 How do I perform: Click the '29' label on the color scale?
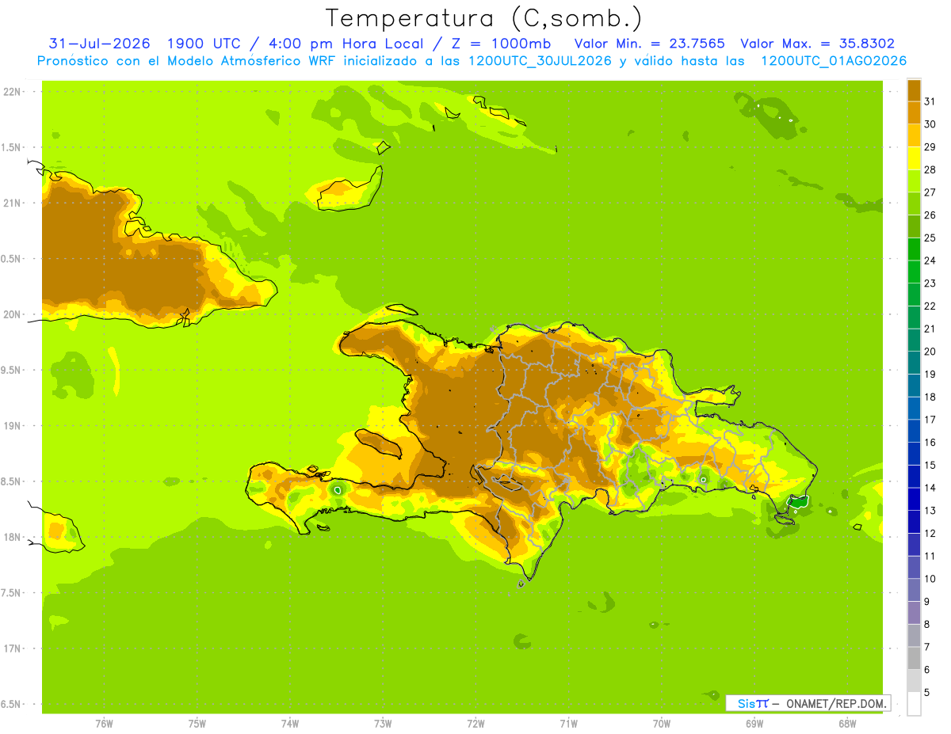click(x=930, y=147)
